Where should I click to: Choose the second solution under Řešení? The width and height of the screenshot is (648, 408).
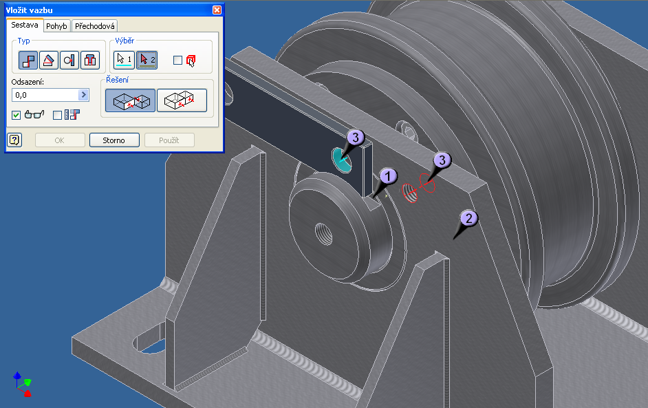pyautogui.click(x=182, y=100)
